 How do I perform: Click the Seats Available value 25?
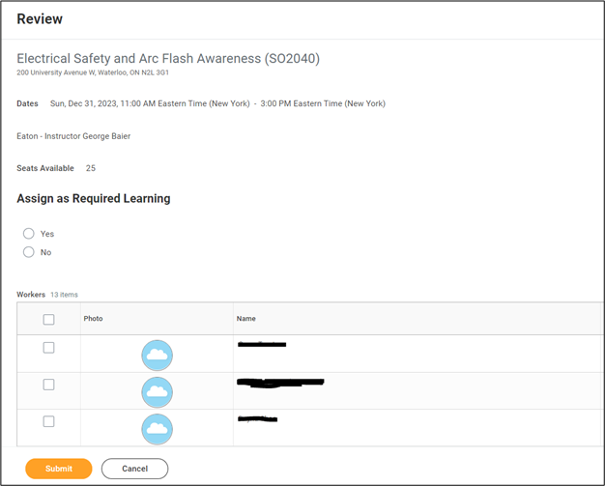tap(91, 168)
